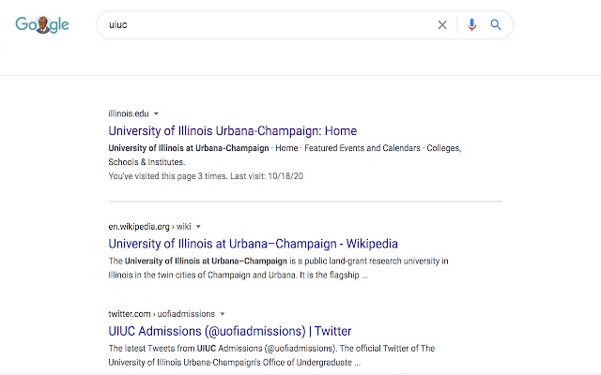This screenshot has height=375, width=601.
Task: Click the Twitter snippet starting 'The latest Tweets from'
Action: pos(271,355)
